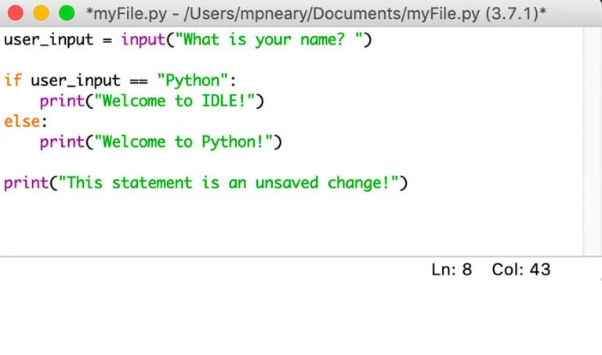Screen dimensions: 602x355
Task: Place cursor in user_input on line one
Action: click(x=49, y=39)
